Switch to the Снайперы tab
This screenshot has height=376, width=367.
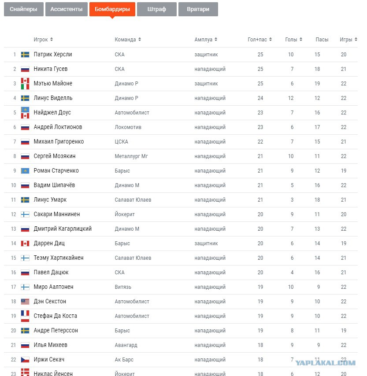pos(24,9)
